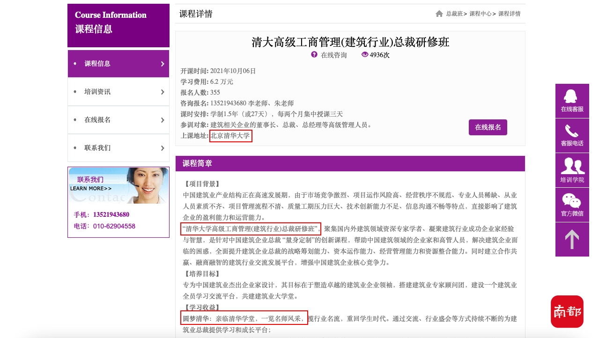Open 联系我们 in the sidebar menu
This screenshot has height=338, width=599.
pos(118,148)
